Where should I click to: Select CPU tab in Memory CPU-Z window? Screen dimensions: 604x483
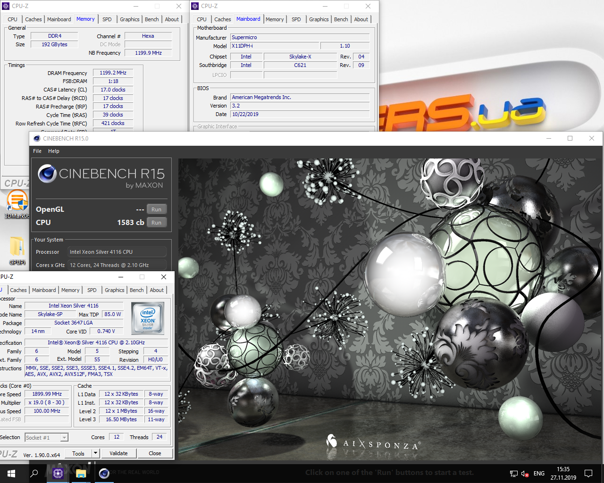13,19
